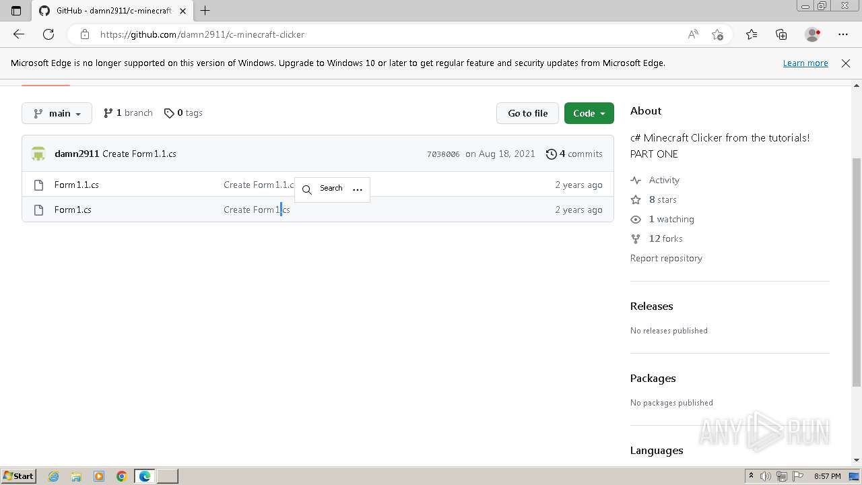Add this page to favorites
Screen dimensions: 862x485
[717, 34]
